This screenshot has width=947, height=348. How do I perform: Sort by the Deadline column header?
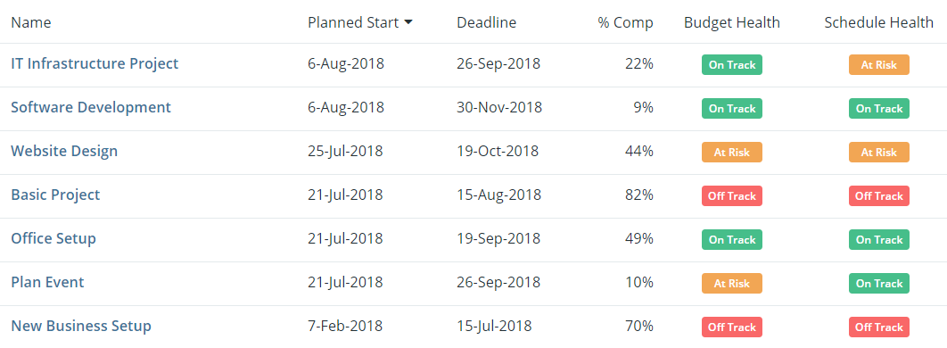coord(487,23)
